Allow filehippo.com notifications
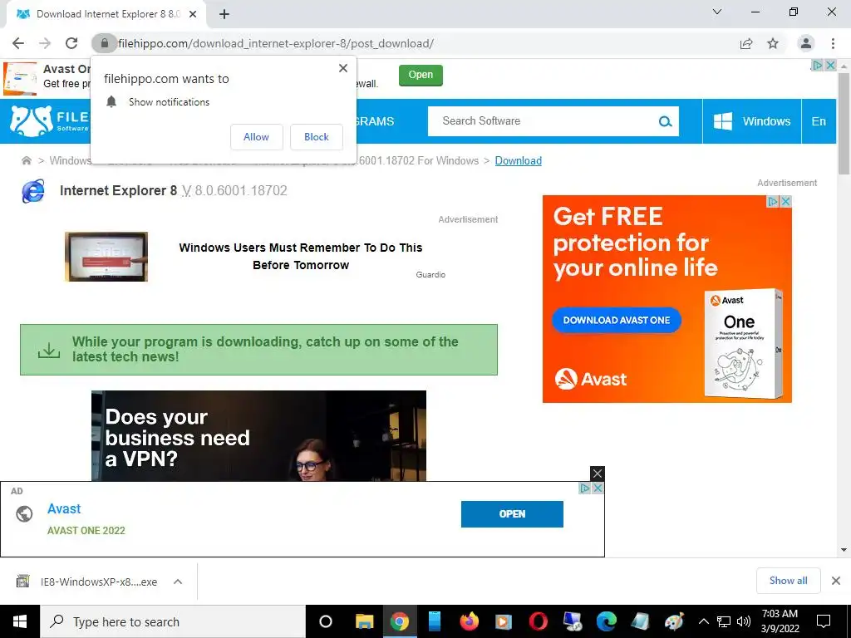Screen dimensions: 851x638 [x=256, y=137]
